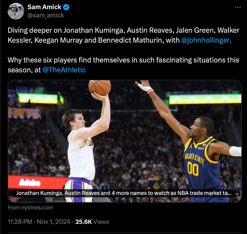Image resolution: width=247 pixels, height=234 pixels.
Task: Click the Golden State jersey in photo
Action: pyautogui.click(x=203, y=164)
